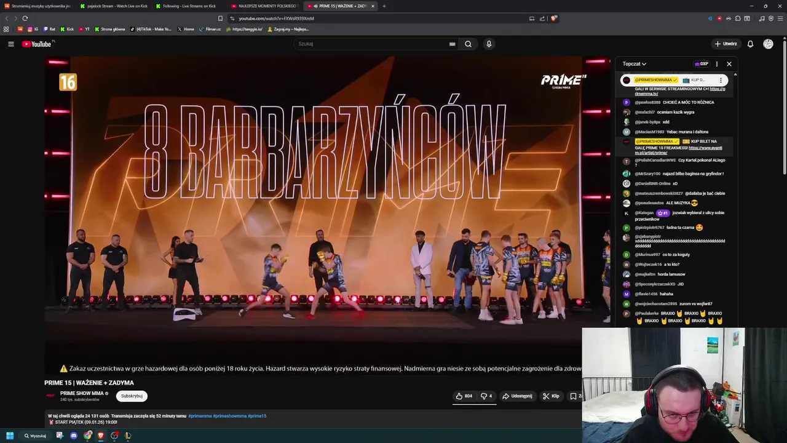Start voice search with microphone

pos(489,44)
